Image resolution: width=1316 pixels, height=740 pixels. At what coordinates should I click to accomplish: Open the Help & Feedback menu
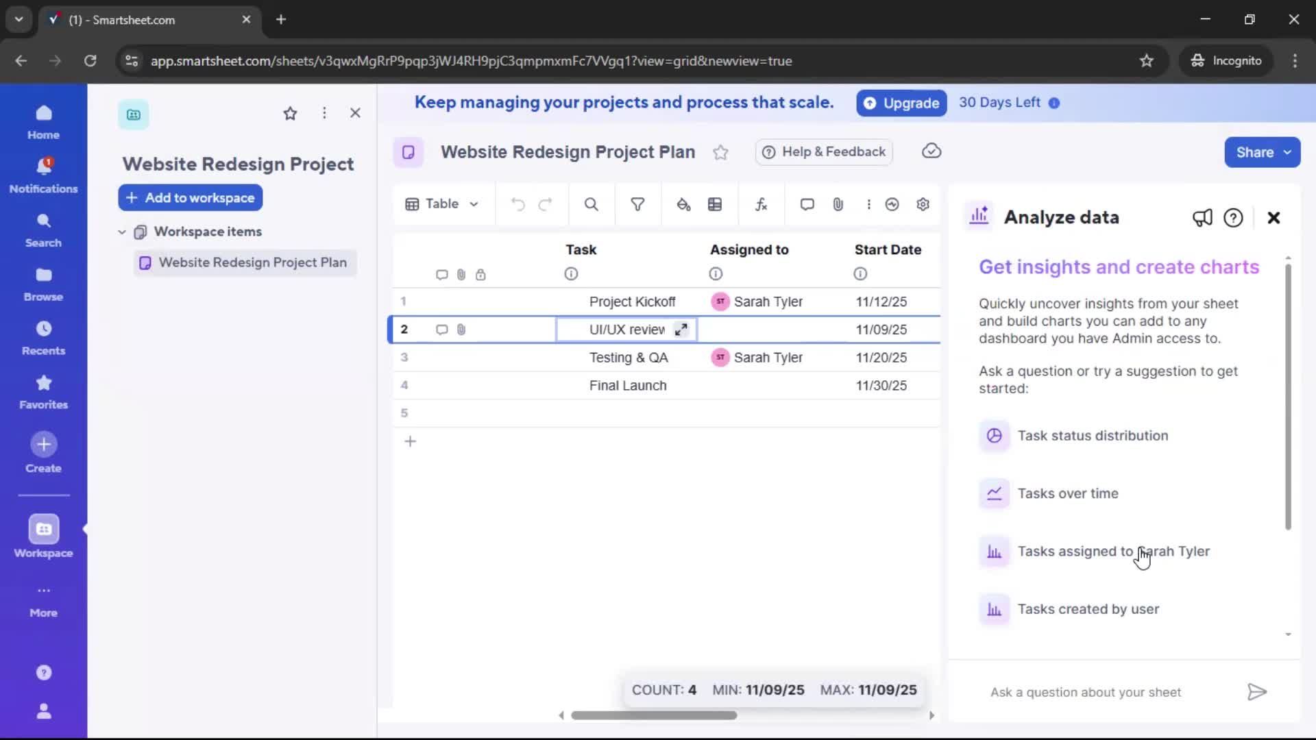pyautogui.click(x=823, y=152)
